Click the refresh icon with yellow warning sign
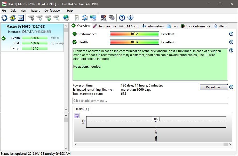 click(x=13, y=18)
